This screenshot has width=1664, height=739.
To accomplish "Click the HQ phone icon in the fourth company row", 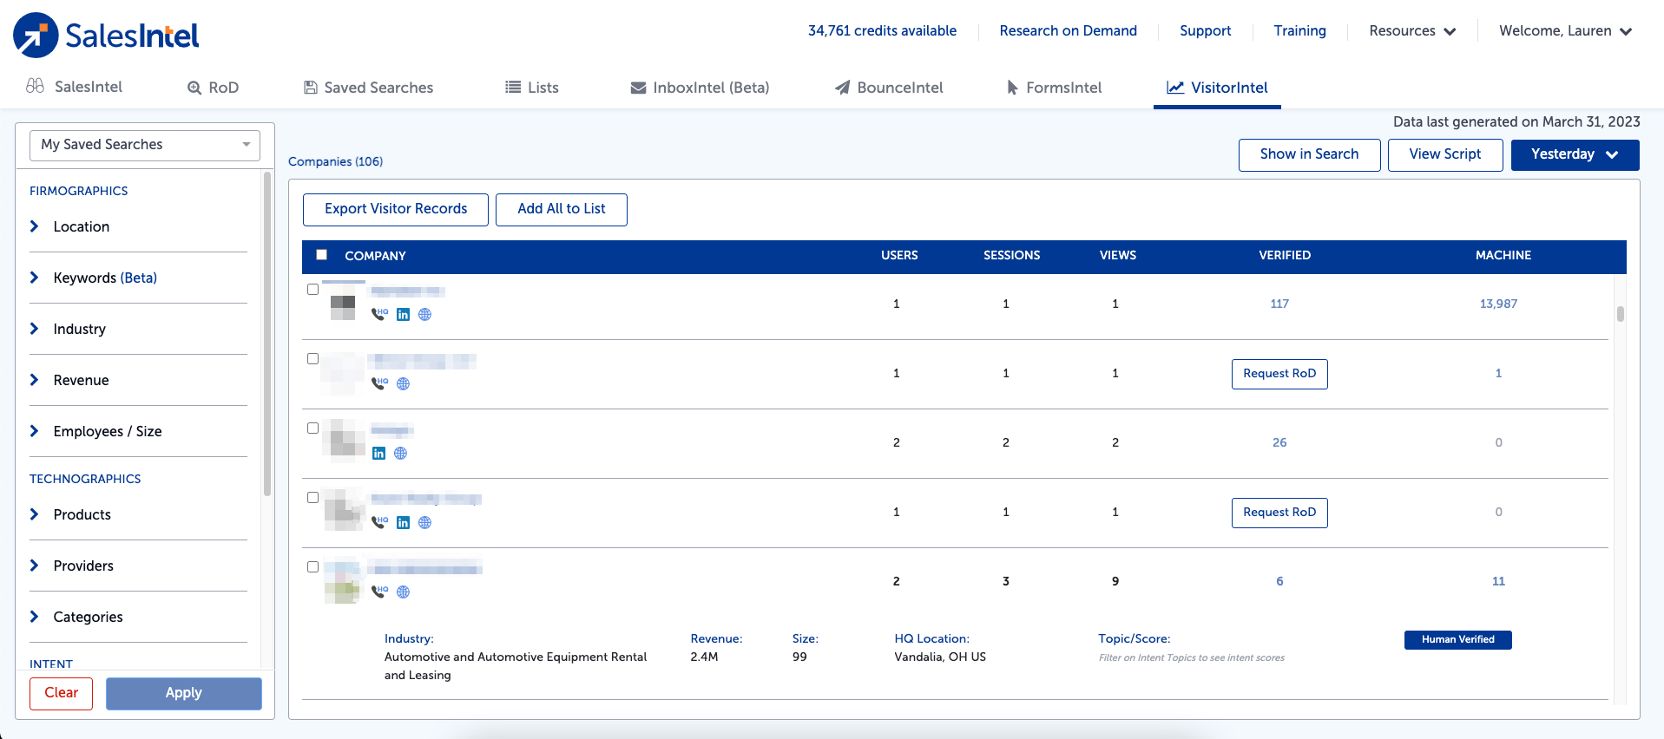I will click(379, 522).
